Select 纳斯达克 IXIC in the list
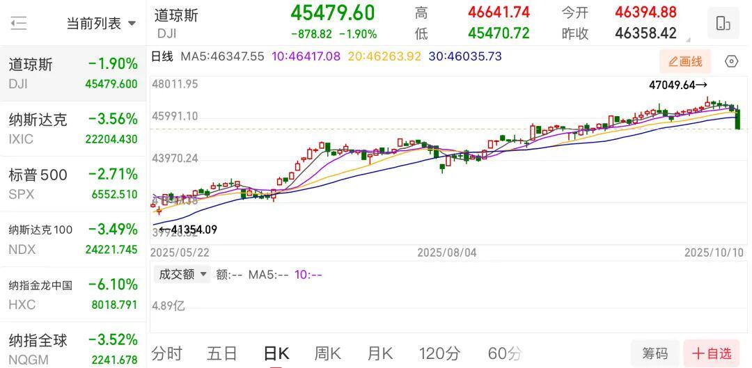752x368 pixels. (x=72, y=129)
